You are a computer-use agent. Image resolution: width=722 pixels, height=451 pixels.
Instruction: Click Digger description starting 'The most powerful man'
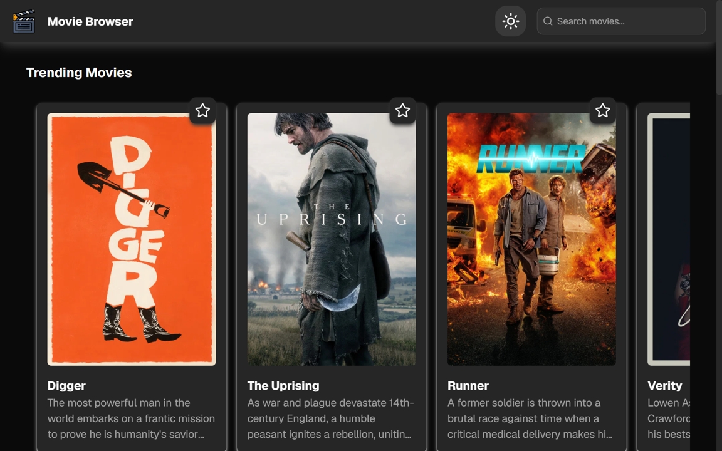131,418
